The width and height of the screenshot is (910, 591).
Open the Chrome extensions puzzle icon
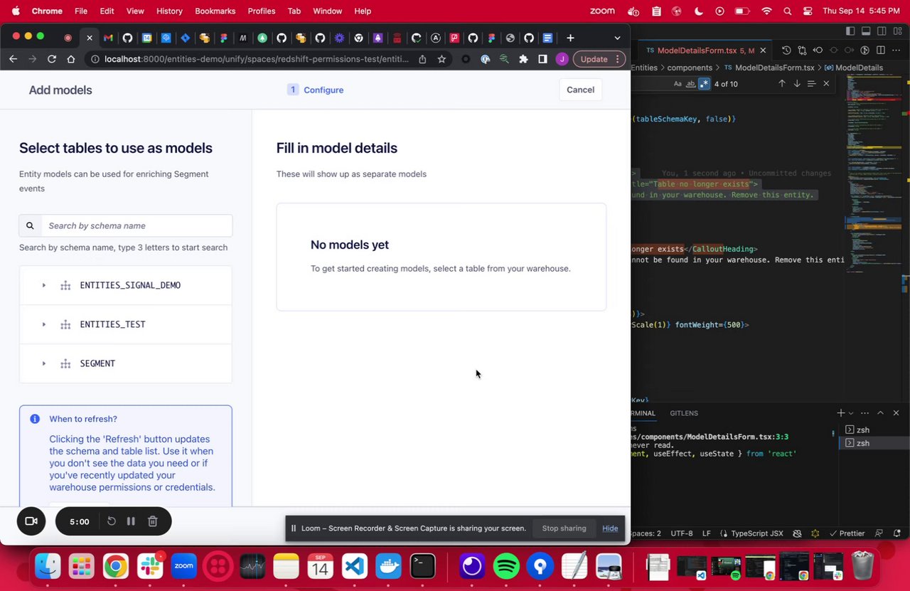523,59
